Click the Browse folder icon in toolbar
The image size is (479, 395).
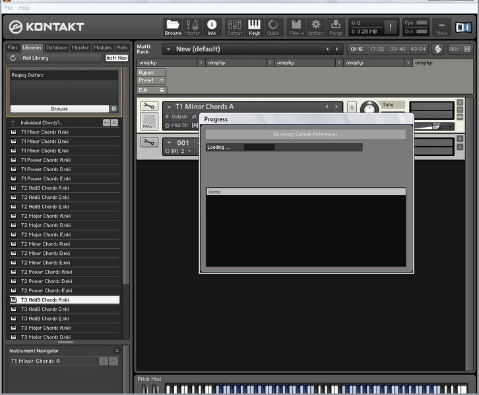173,26
